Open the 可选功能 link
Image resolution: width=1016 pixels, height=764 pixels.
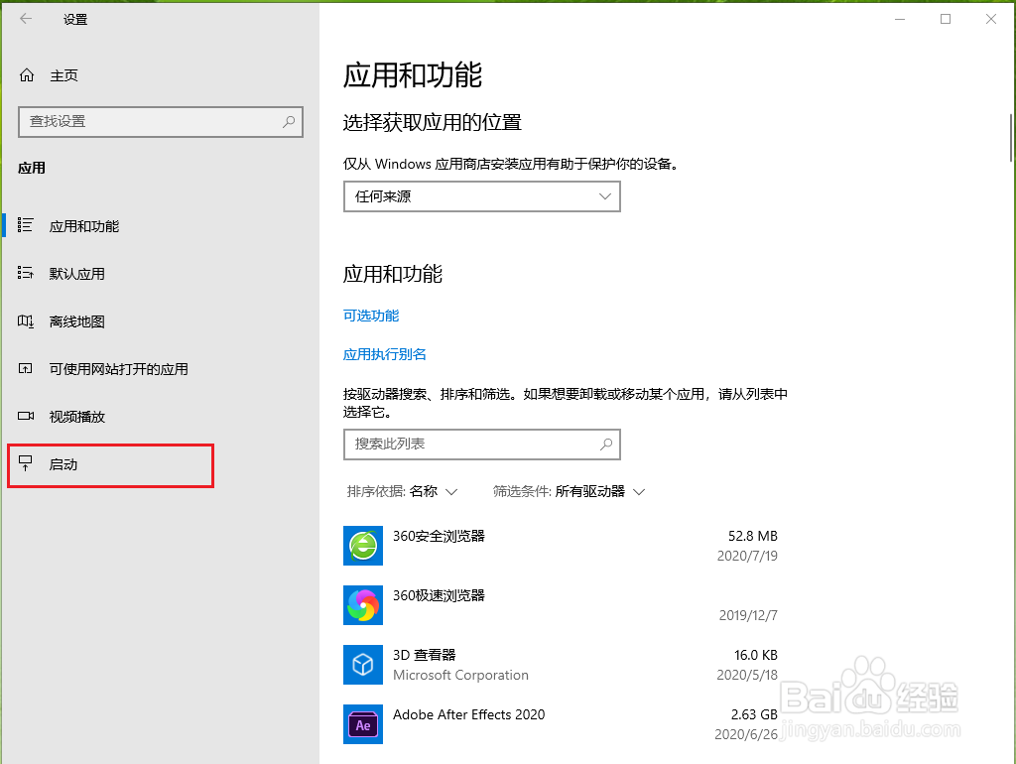(370, 316)
